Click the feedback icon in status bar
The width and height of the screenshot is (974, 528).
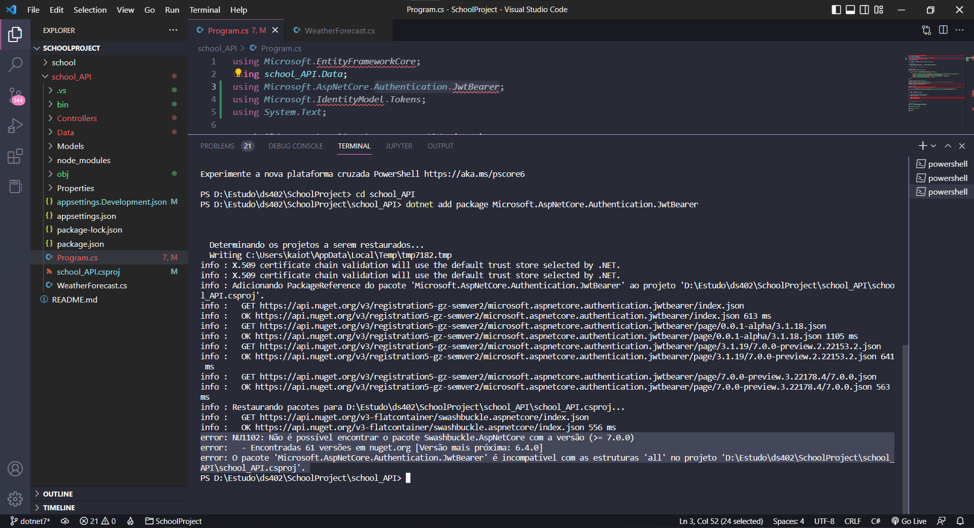pyautogui.click(x=941, y=521)
